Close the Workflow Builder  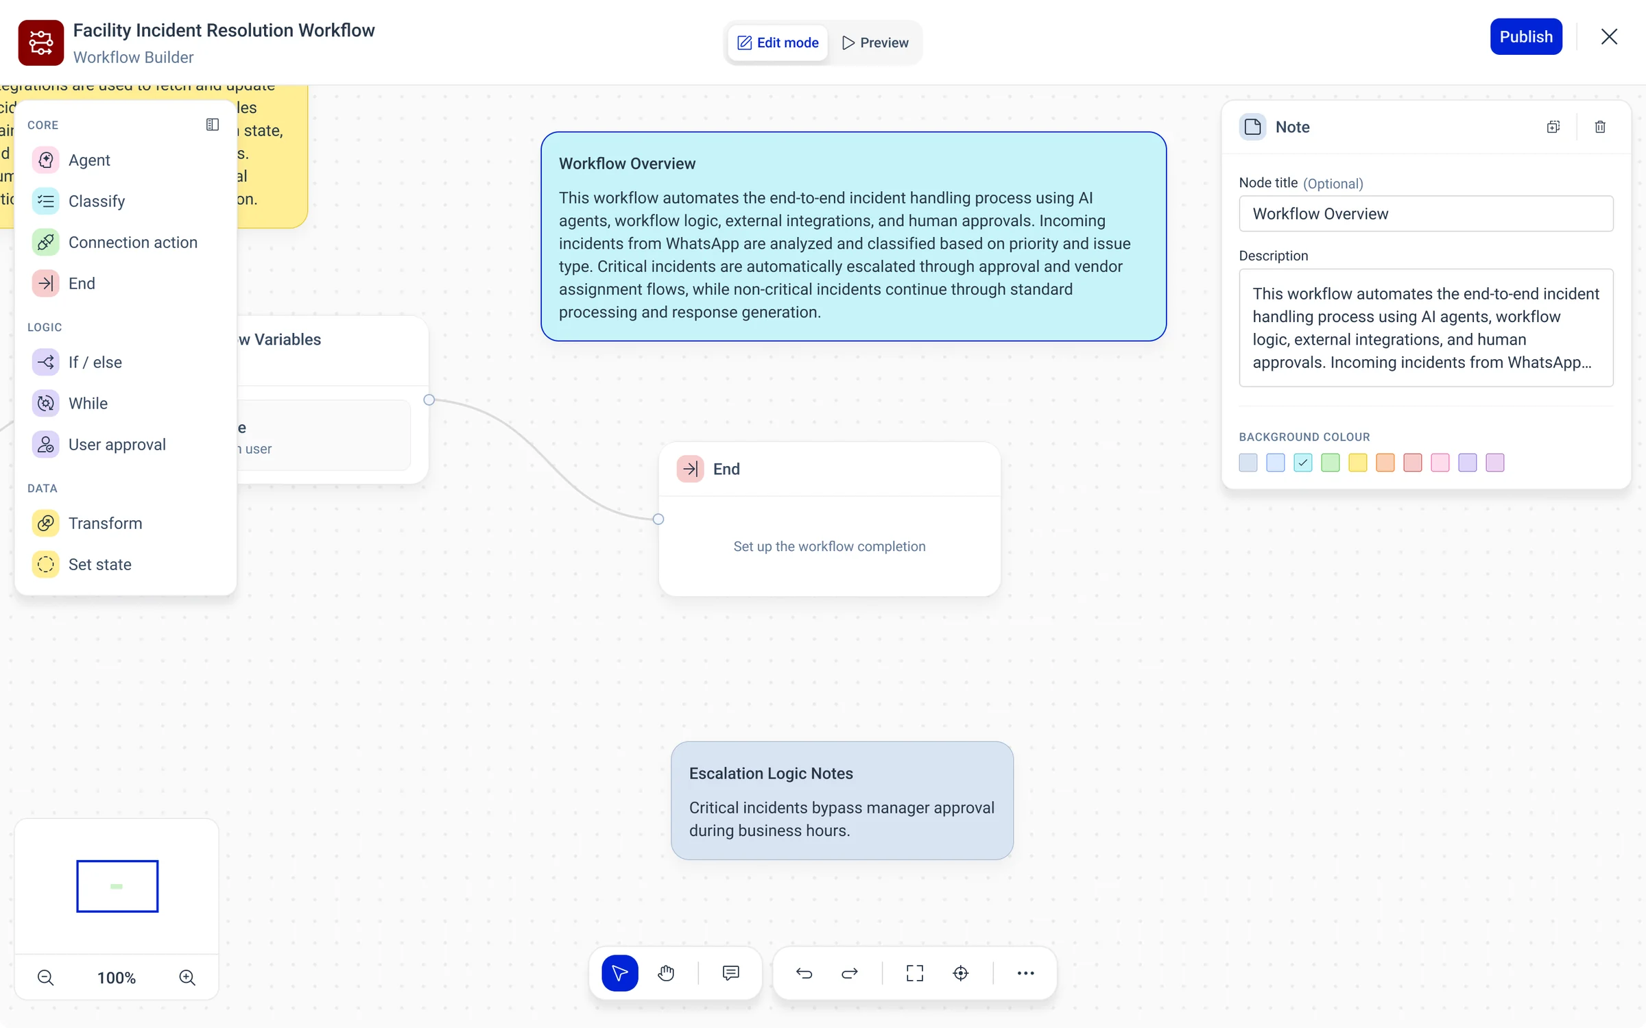[x=1609, y=36]
